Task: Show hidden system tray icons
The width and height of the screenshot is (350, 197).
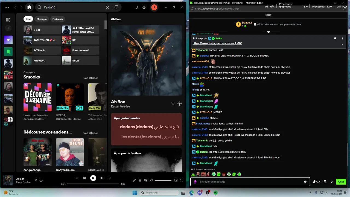Action: (x=310, y=193)
